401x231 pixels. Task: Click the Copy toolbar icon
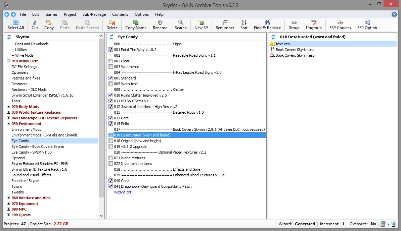click(x=49, y=22)
